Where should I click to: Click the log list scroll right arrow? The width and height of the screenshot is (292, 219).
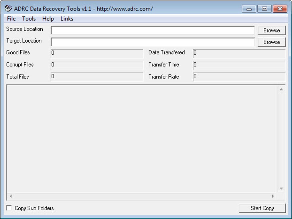(273, 196)
